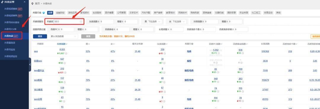Image resolution: width=320 pixels, height=109 pixels.
Task: Open 抖音号综合查询 in the sidebar
Action: [12, 22]
